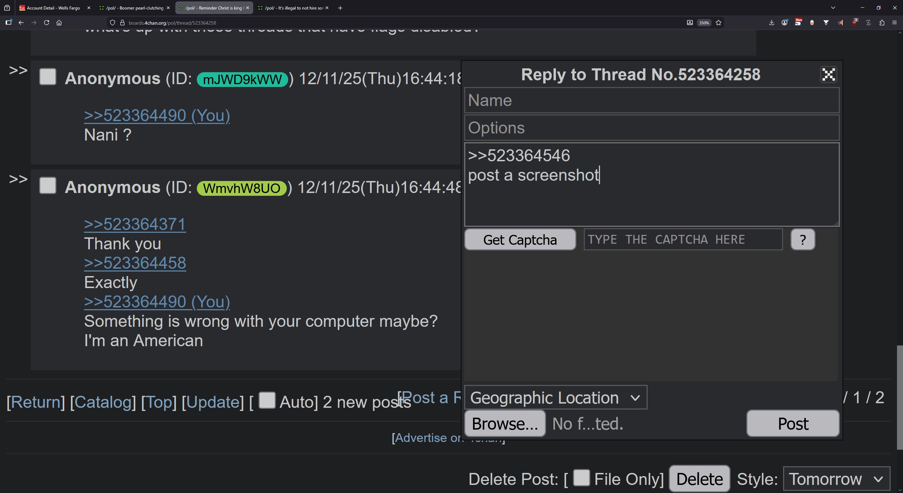Reset the 350% zoom level indicator
The height and width of the screenshot is (493, 903).
point(704,23)
